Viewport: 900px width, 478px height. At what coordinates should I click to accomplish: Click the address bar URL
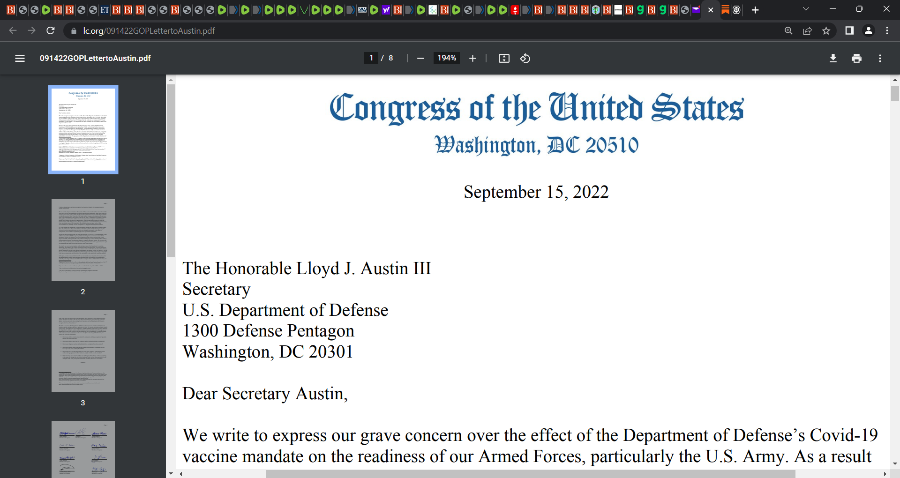pyautogui.click(x=149, y=31)
